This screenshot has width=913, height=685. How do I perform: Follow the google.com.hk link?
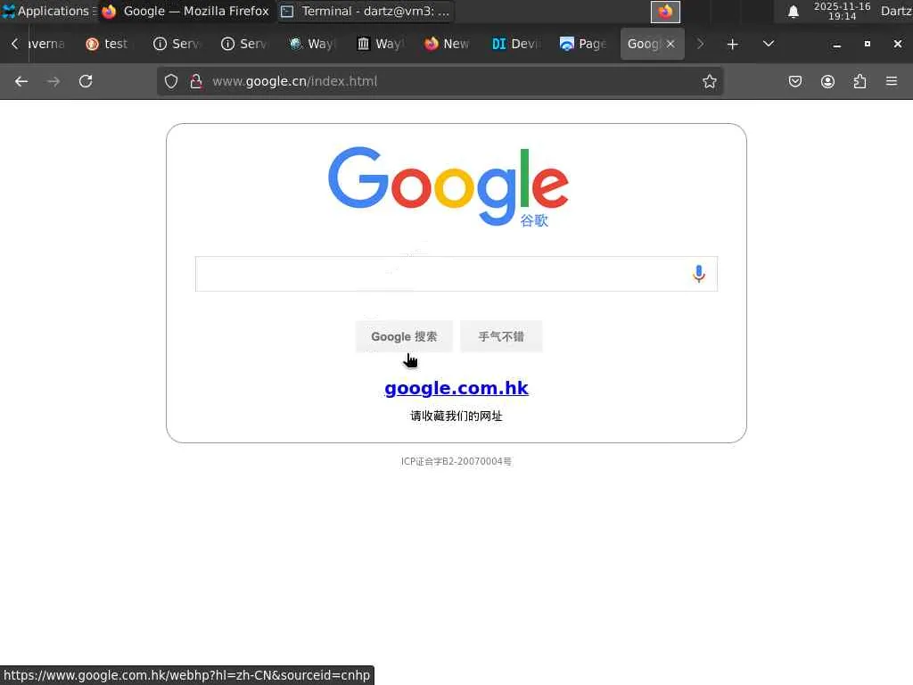456,388
